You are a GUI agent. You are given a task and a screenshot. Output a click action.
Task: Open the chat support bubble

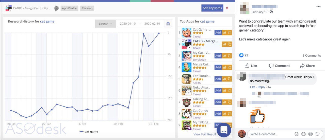pyautogui.click(x=224, y=130)
